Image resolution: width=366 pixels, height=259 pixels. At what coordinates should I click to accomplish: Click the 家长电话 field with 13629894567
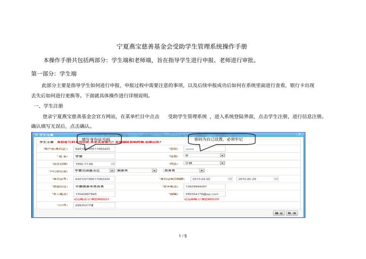coord(205,187)
